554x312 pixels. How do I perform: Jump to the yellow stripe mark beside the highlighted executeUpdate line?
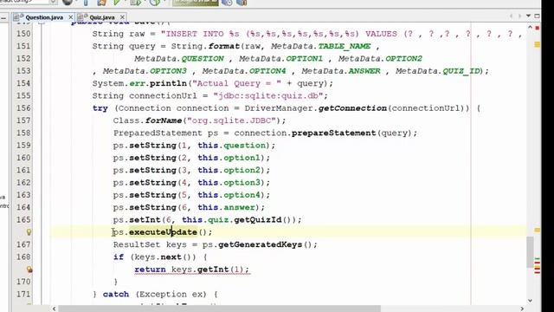[537, 231]
